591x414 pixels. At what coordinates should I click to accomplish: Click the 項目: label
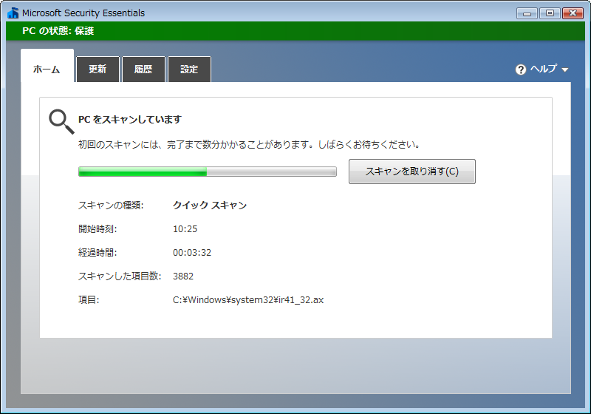(89, 300)
